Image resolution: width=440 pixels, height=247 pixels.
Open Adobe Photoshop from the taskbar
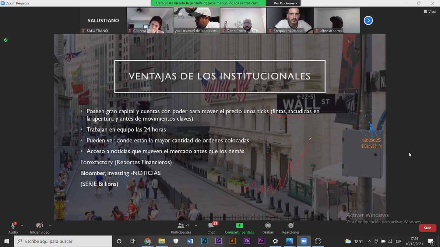[204, 241]
